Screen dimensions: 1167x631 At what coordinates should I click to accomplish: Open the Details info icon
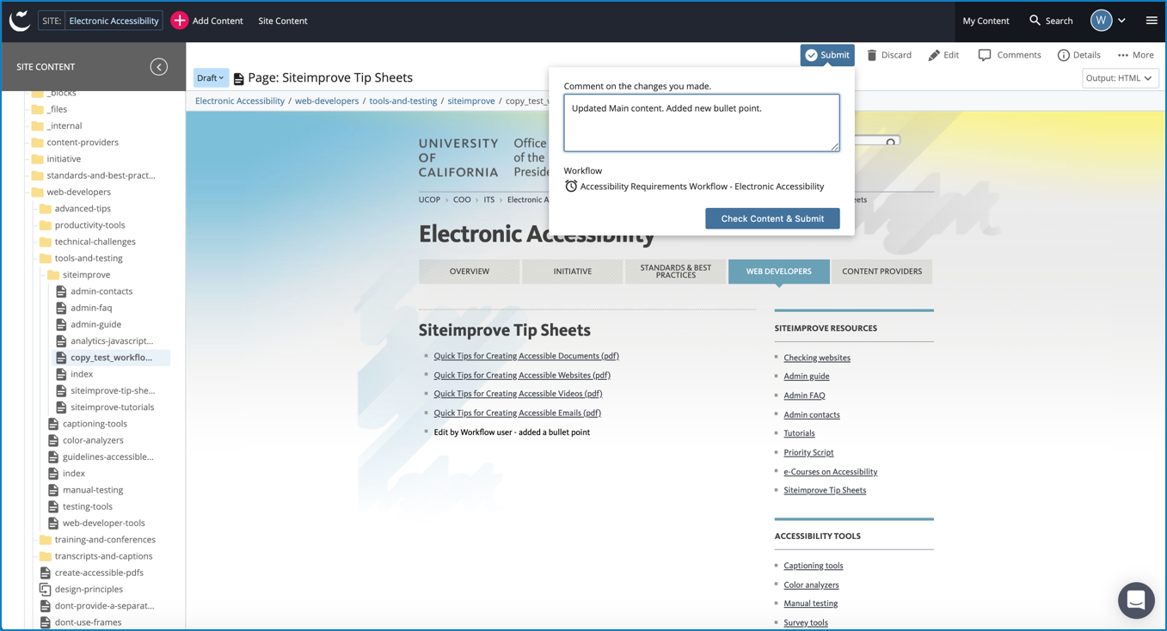click(x=1064, y=55)
